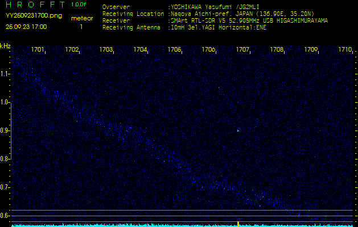Click the version number 1.0.0f

pyautogui.click(x=79, y=5)
